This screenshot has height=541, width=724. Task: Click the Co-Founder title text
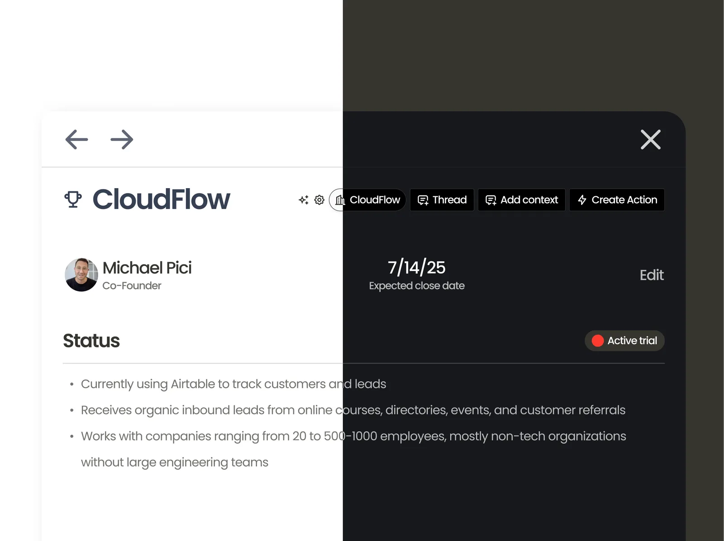(132, 286)
